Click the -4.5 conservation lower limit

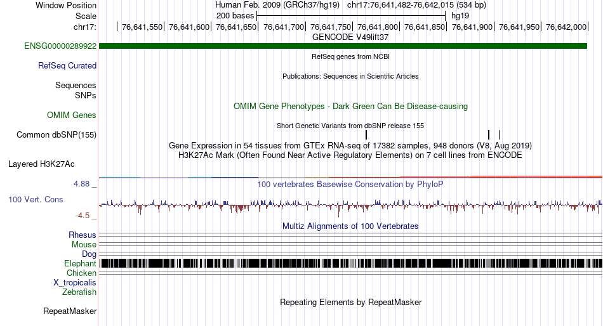tap(83, 215)
